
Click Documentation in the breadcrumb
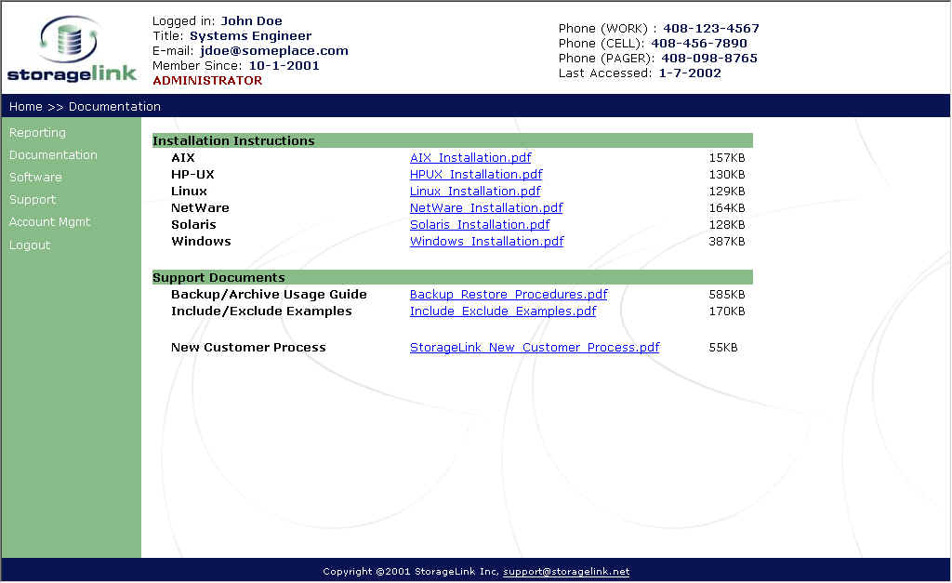pyautogui.click(x=114, y=107)
